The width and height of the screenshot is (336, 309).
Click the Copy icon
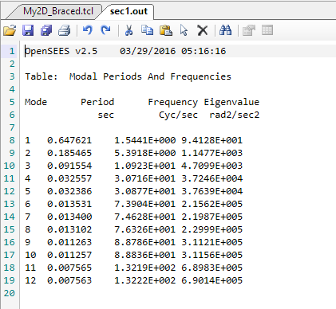point(147,30)
